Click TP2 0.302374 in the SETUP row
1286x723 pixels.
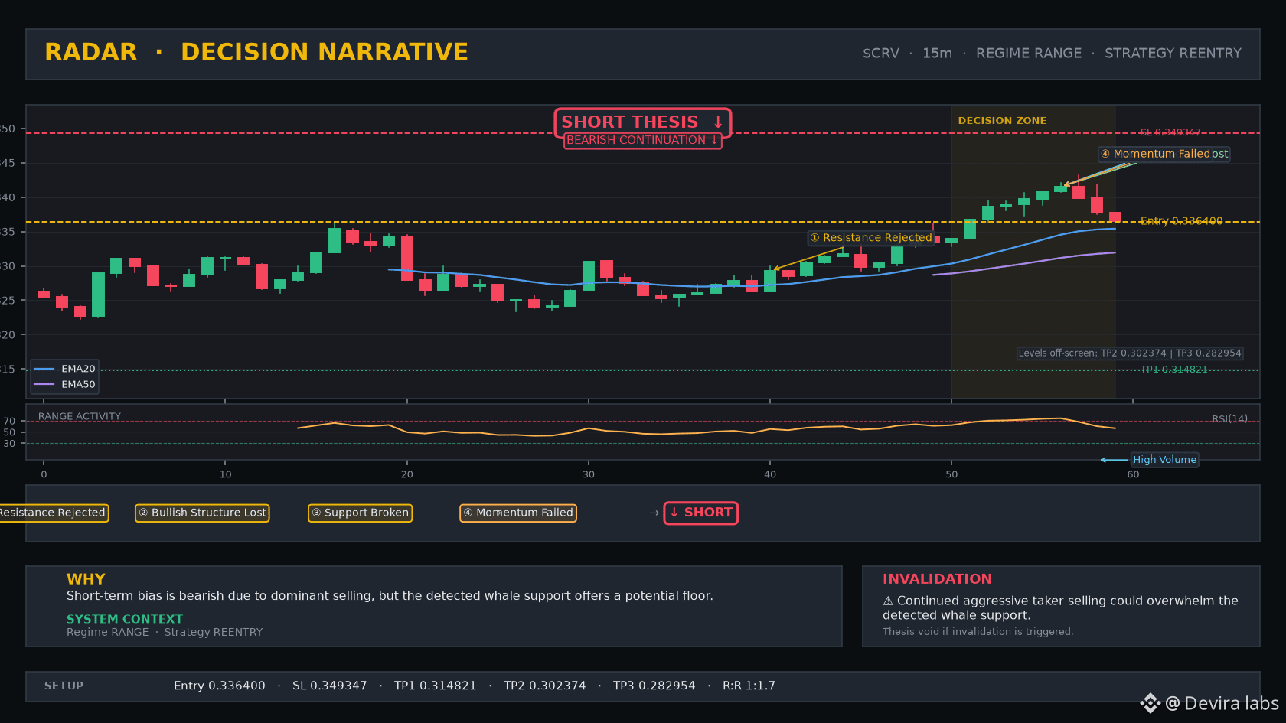[544, 686]
